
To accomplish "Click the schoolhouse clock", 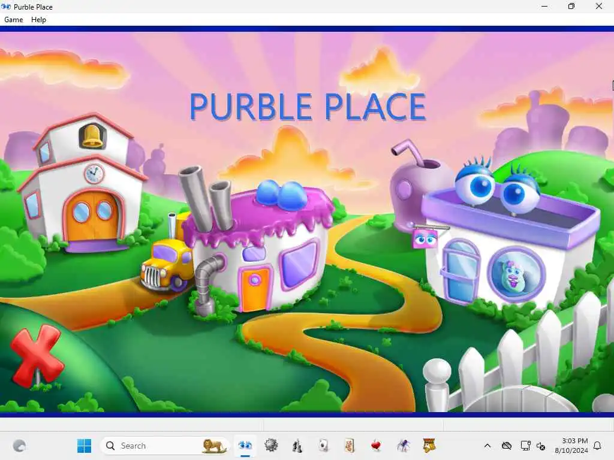I will point(94,173).
